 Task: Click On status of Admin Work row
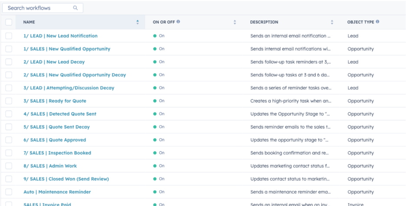pyautogui.click(x=159, y=166)
